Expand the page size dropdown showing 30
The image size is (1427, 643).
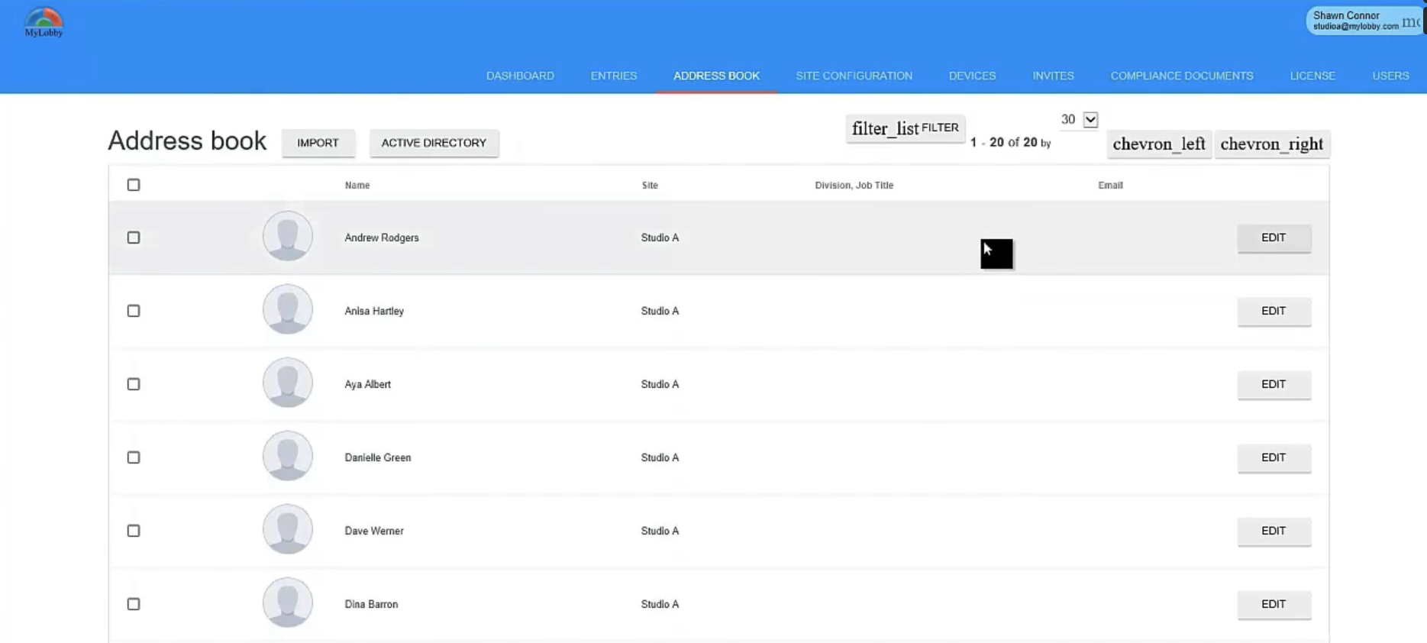pos(1090,119)
